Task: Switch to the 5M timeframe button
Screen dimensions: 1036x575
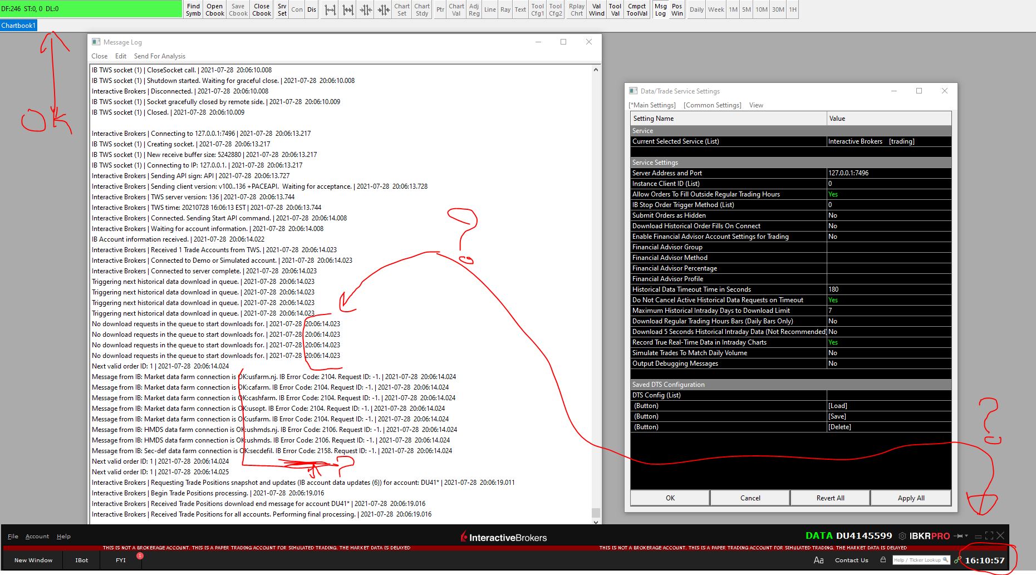Action: pos(747,9)
